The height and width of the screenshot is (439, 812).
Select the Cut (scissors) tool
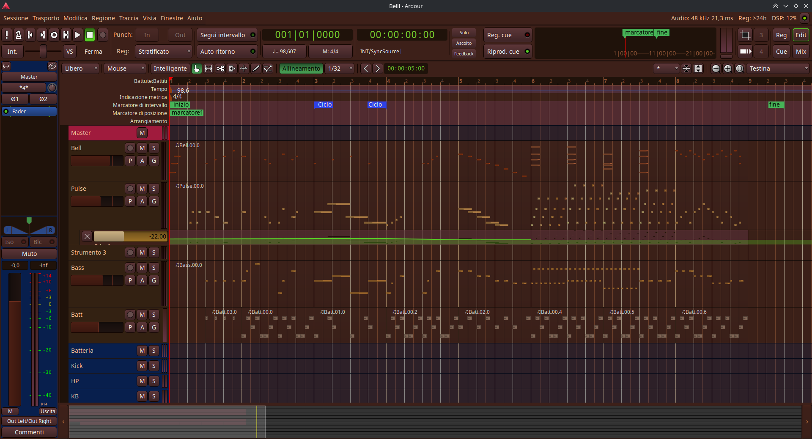coord(220,69)
